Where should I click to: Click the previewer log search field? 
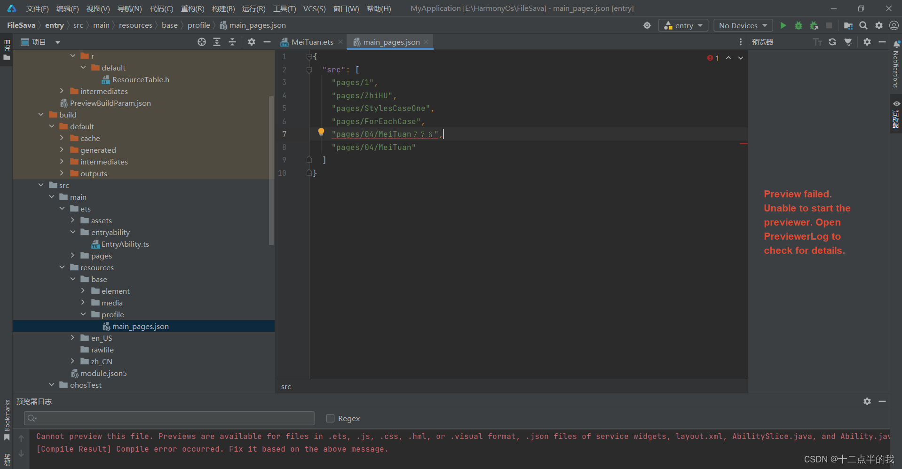pos(169,418)
